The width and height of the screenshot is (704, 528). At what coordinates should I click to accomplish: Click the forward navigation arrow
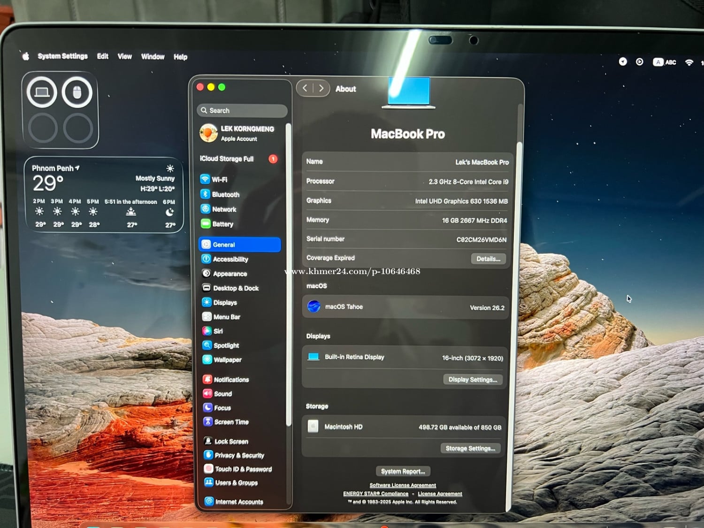321,88
